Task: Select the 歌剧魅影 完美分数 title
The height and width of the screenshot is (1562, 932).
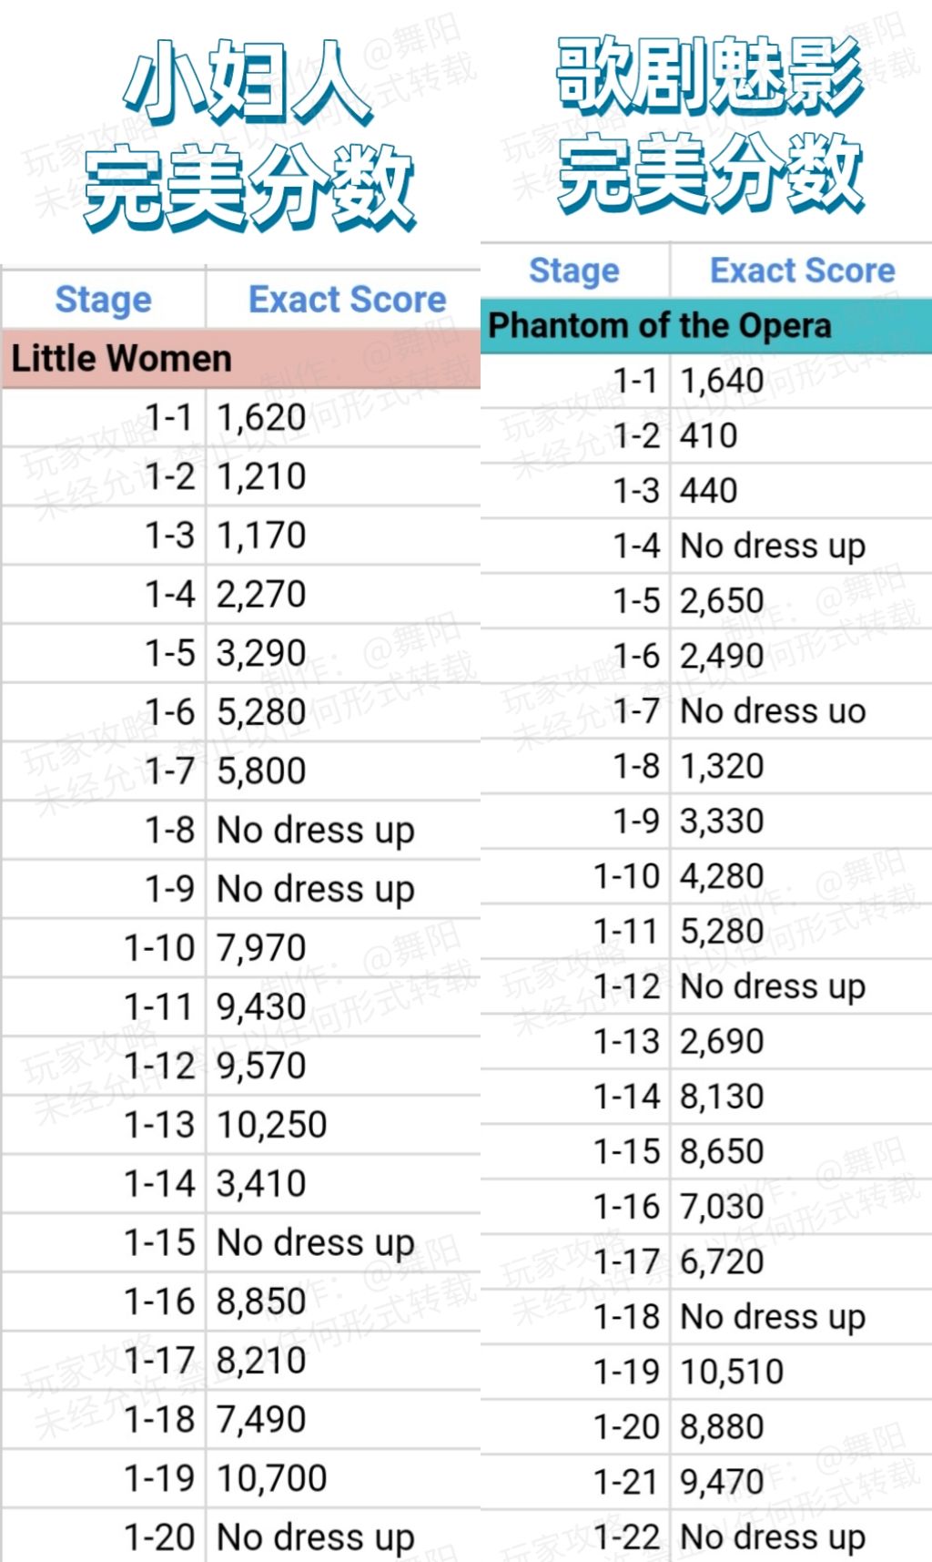Action: coord(710,126)
